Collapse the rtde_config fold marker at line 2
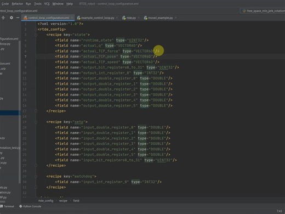This screenshot has height=214, width=285. 36,29
